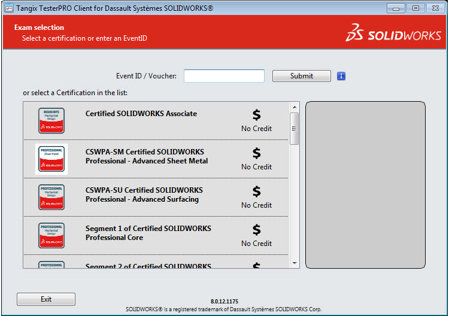Choose CSWPA-SU Advanced Surfacing exam title
449x316 pixels.
[144, 195]
